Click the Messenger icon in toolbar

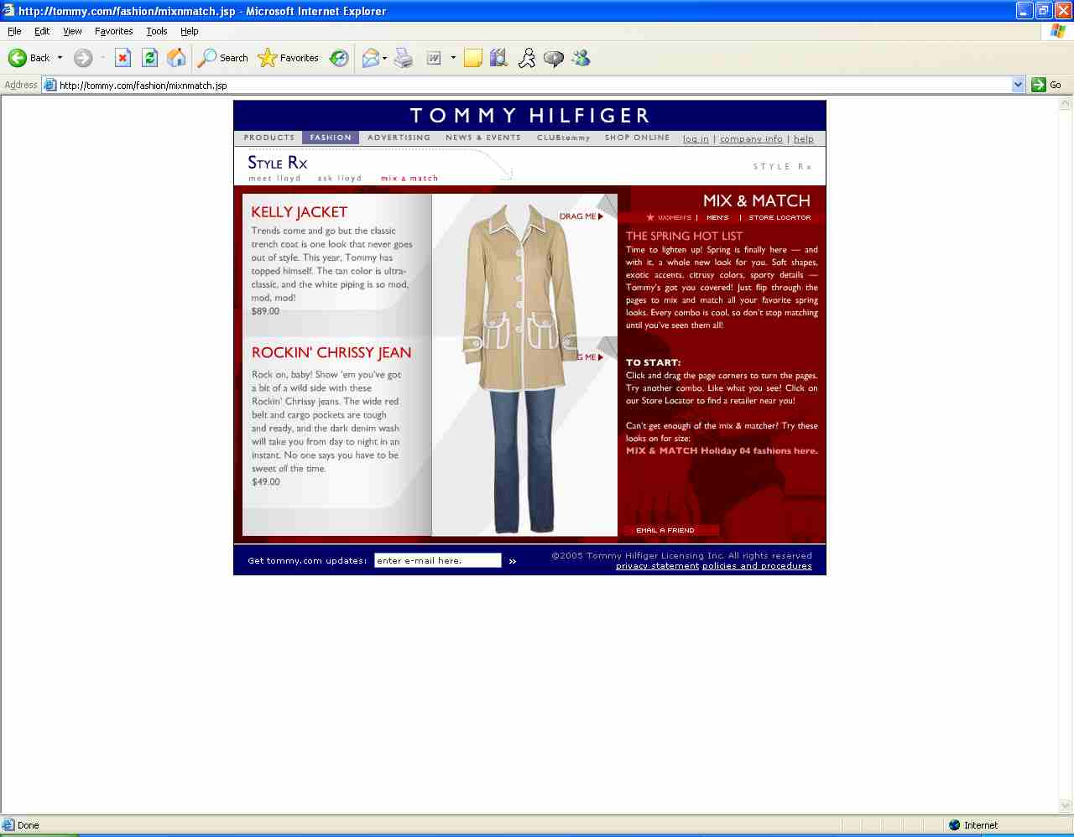[581, 58]
